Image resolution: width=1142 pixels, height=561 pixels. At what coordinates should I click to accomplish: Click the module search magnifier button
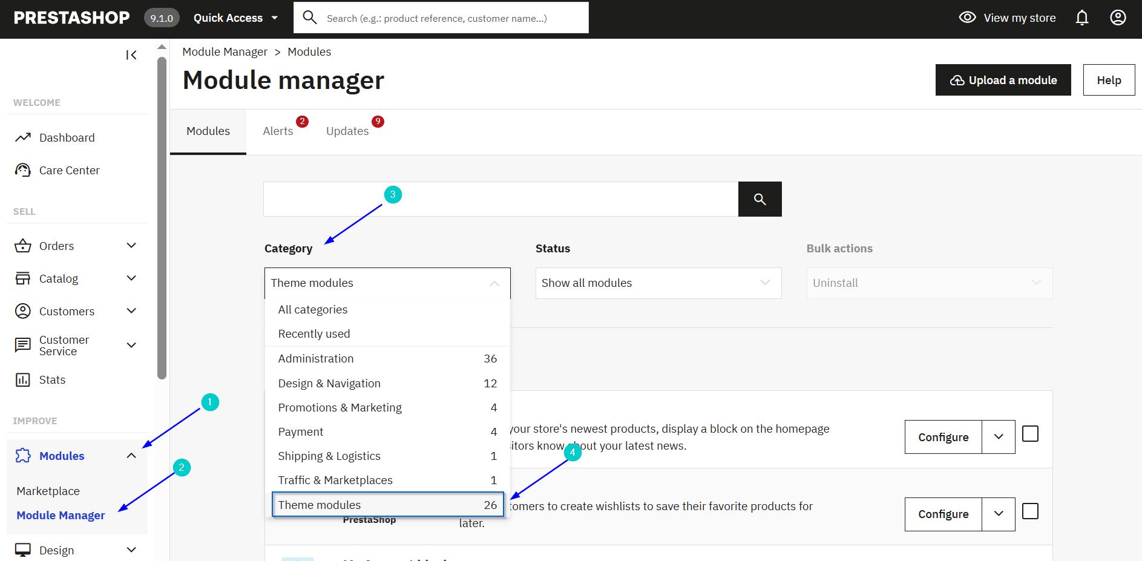(760, 199)
